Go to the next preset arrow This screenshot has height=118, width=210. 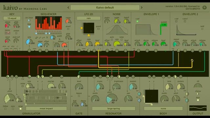point(142,8)
